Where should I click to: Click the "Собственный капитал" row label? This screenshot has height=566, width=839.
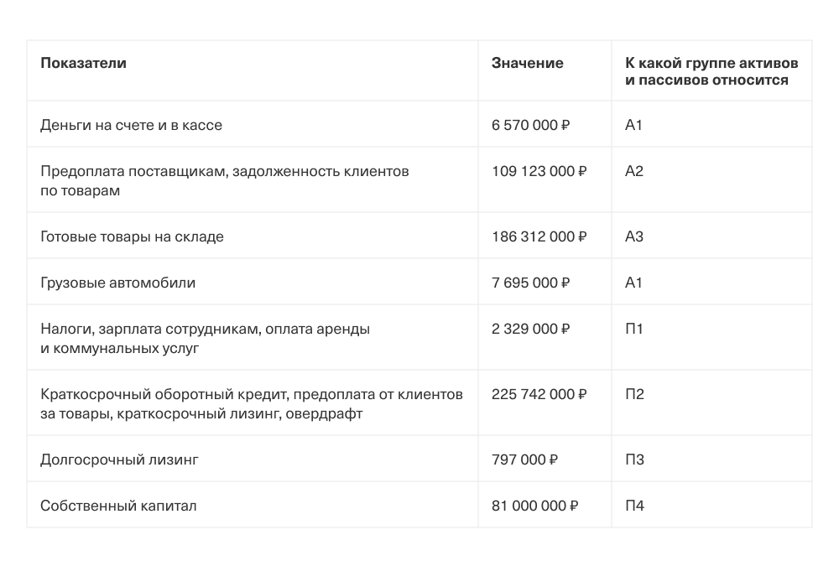point(118,506)
